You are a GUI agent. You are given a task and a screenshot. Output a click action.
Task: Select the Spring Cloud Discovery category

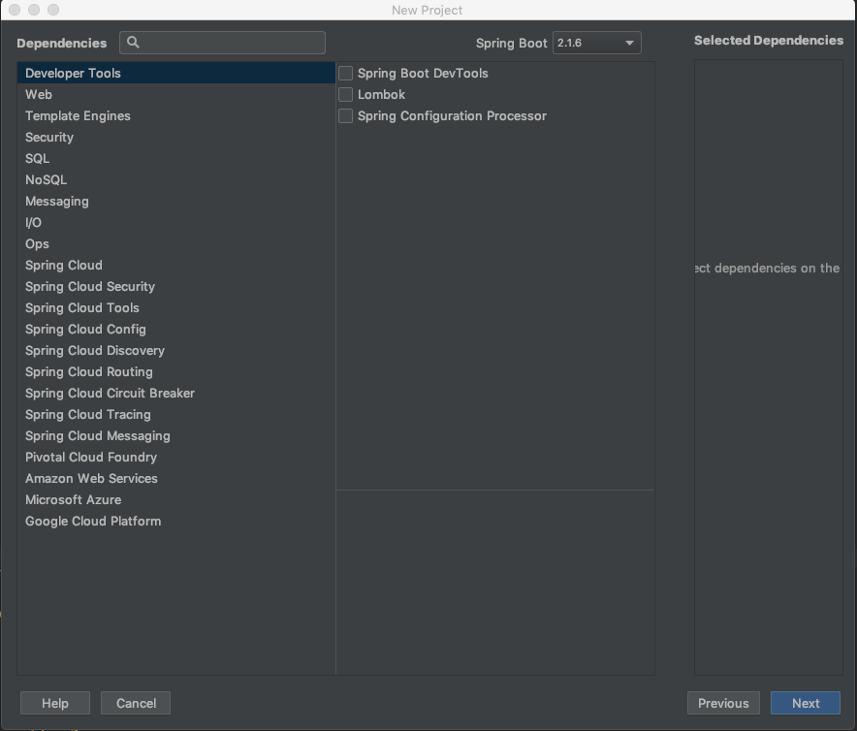[176, 350]
